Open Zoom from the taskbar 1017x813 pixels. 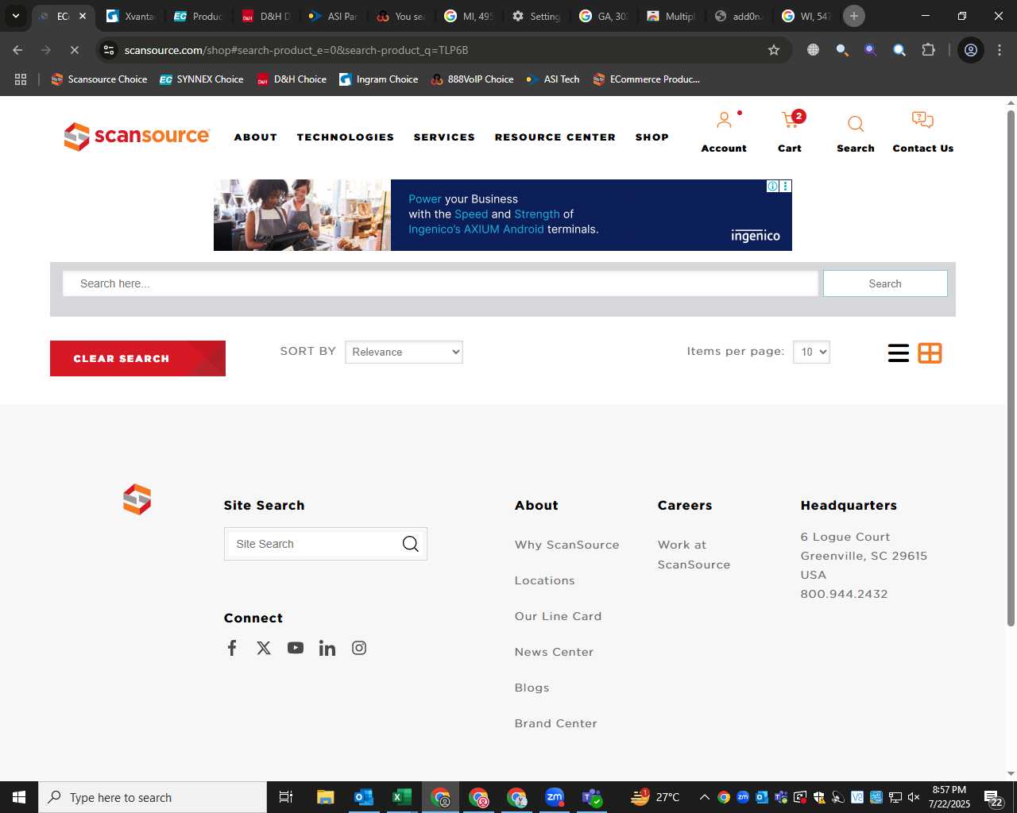(x=555, y=797)
